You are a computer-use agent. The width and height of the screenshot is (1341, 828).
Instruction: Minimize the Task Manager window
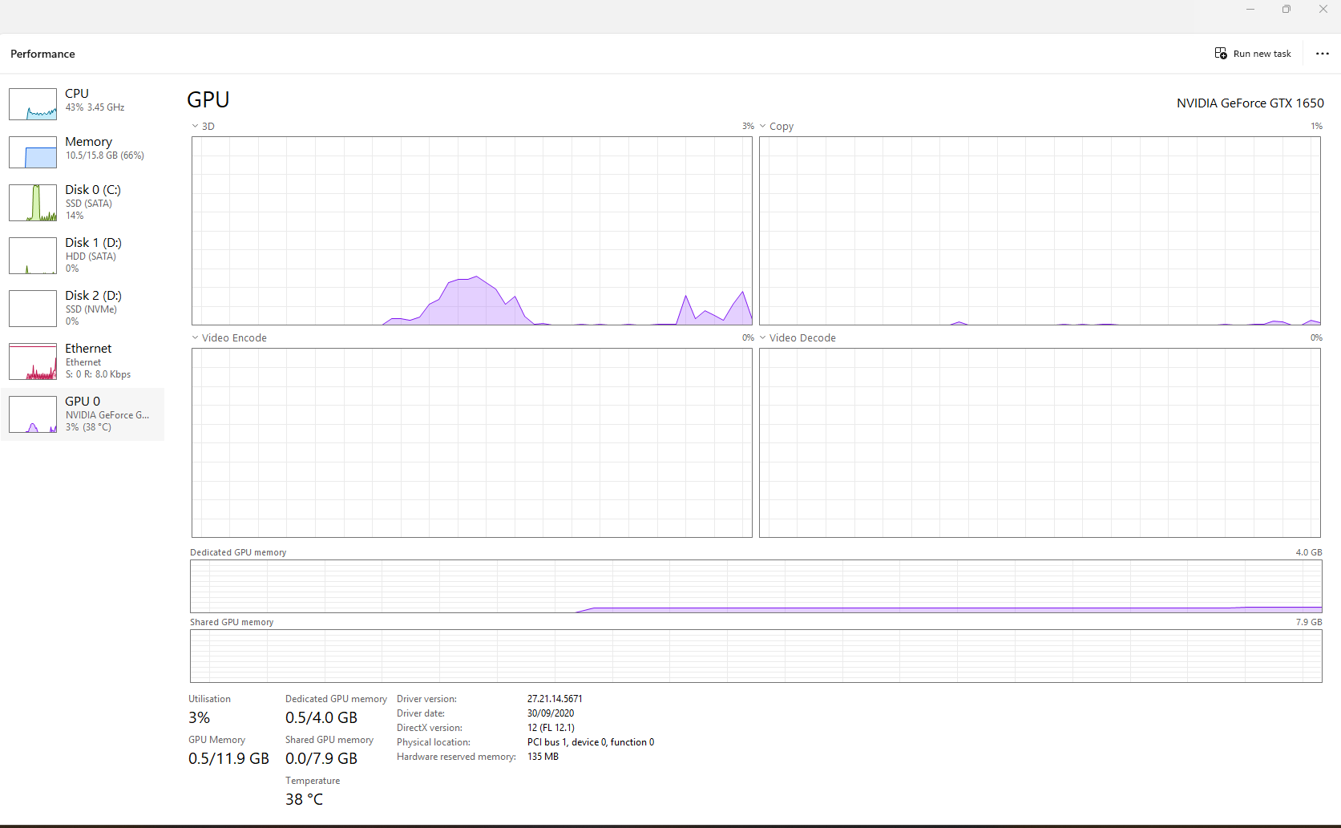(x=1250, y=10)
